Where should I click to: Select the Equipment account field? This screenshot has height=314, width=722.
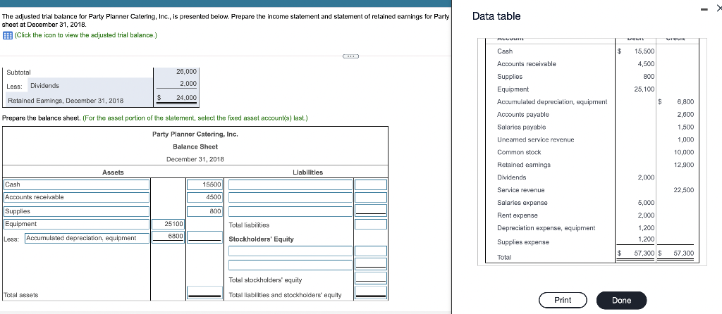[76, 224]
